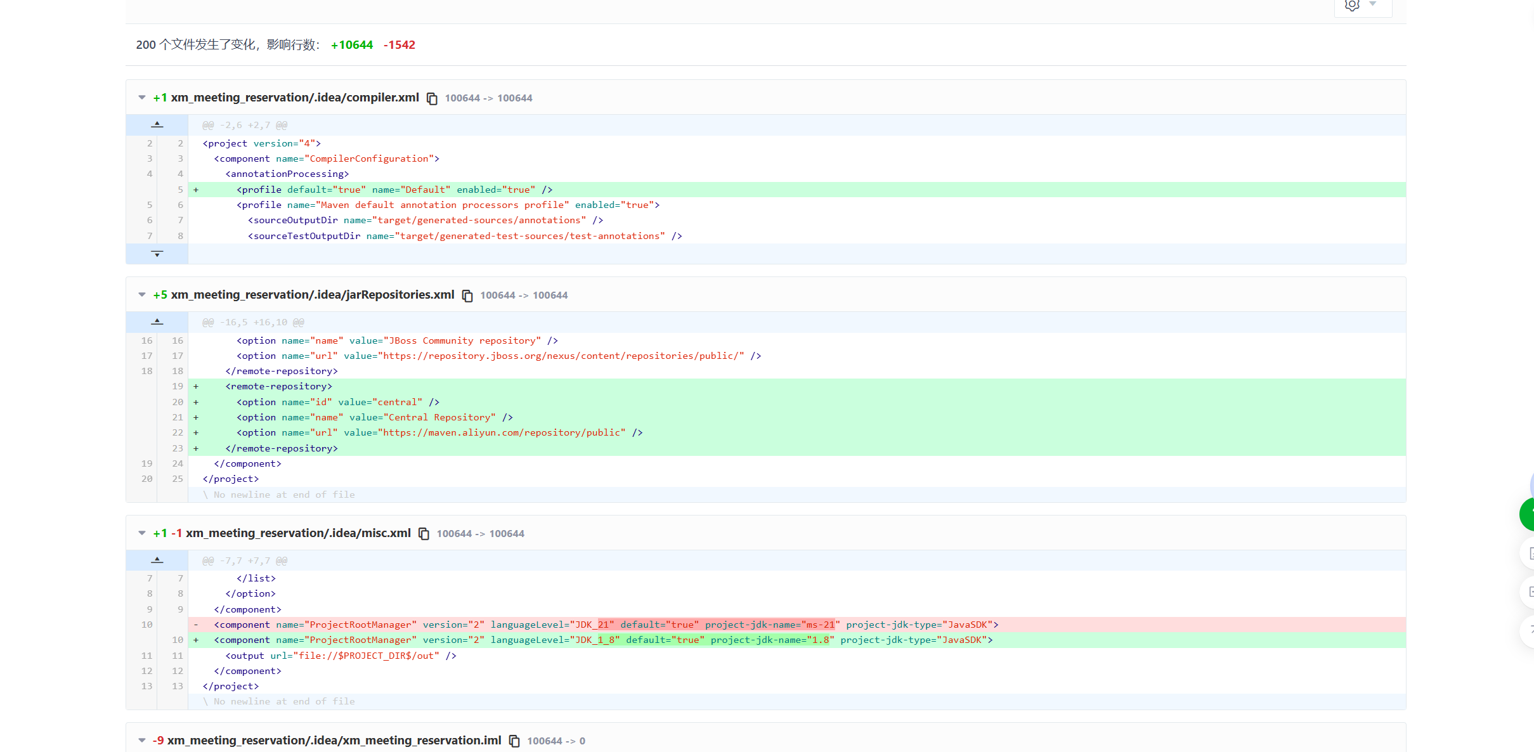Collapse xm_meeting_reservation.iml file diff
Viewport: 1534px width, 752px height.
click(x=142, y=741)
